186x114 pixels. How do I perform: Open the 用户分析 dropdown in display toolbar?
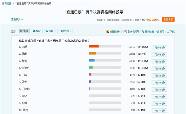click(x=65, y=31)
